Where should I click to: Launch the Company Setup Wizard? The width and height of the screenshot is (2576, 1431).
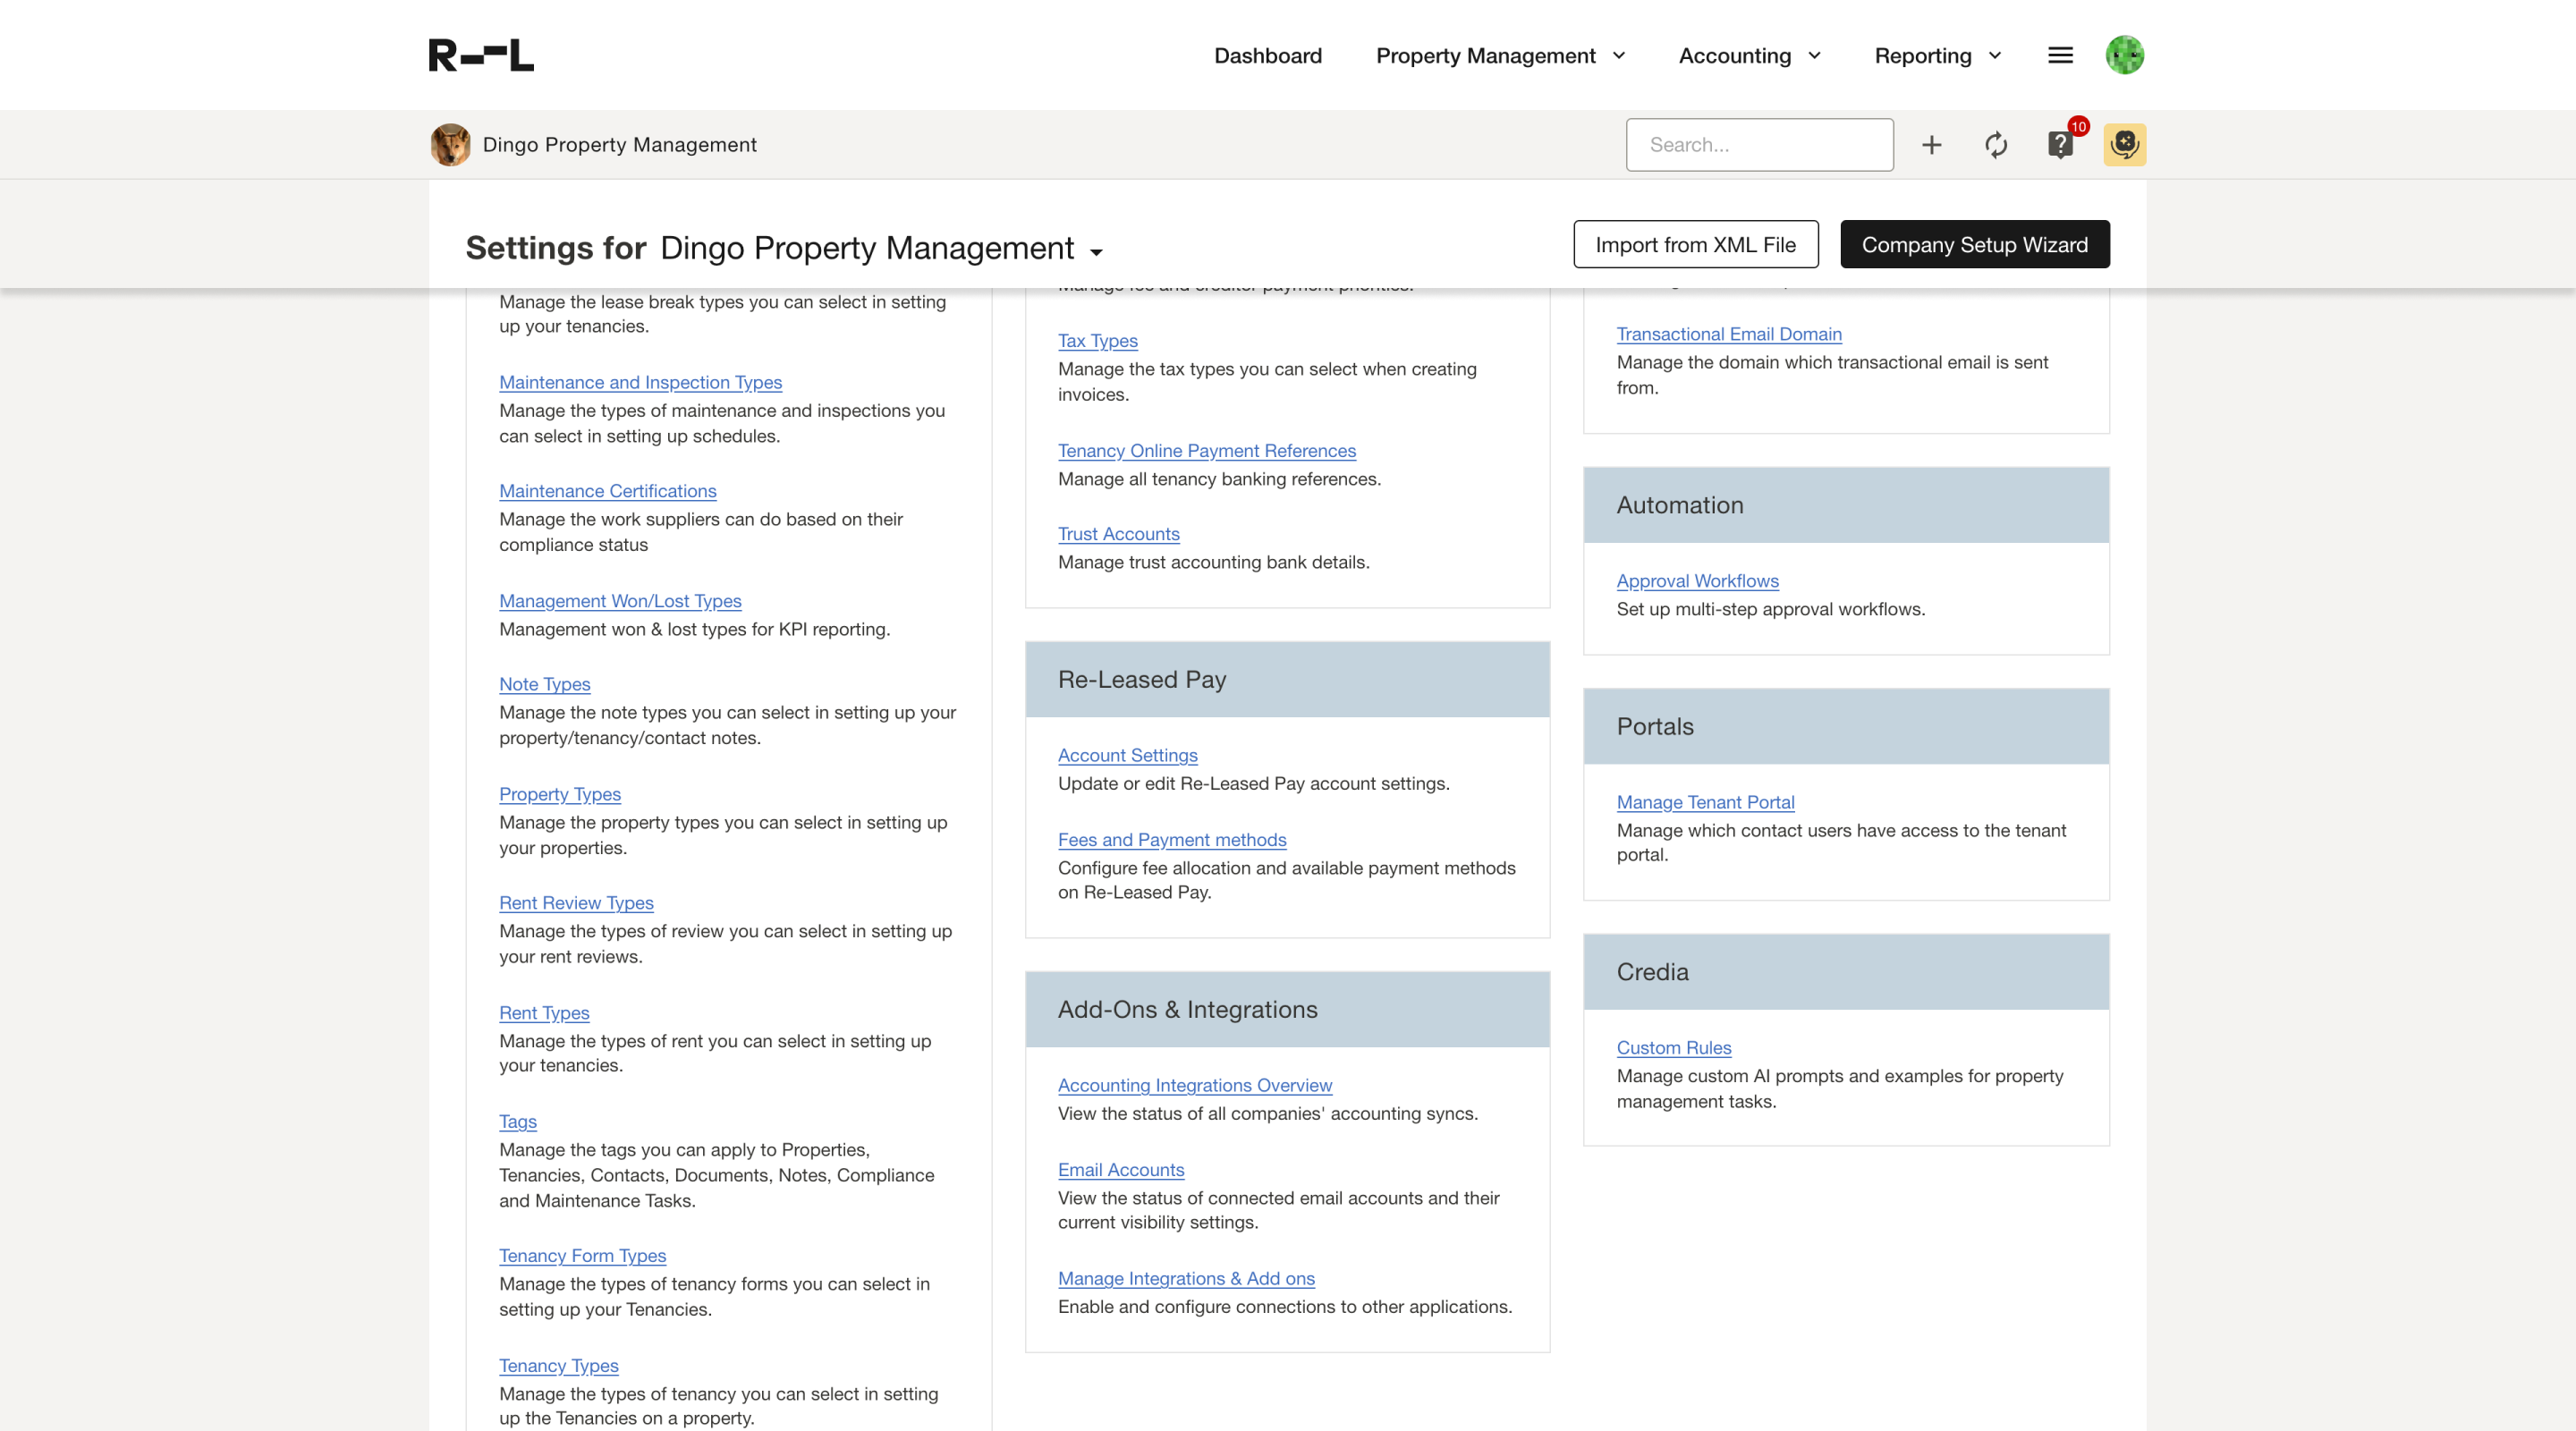(x=1974, y=245)
